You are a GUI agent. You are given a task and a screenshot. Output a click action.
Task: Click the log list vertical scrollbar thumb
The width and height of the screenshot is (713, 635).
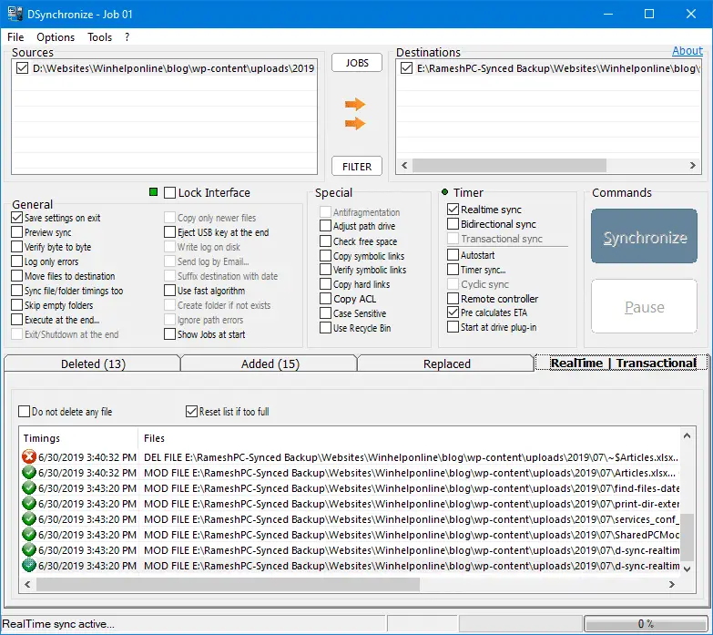pos(688,537)
